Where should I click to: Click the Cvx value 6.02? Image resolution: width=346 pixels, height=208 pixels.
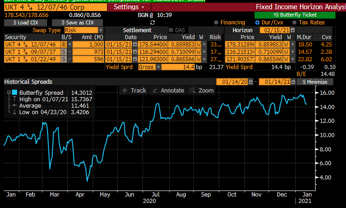(326, 59)
